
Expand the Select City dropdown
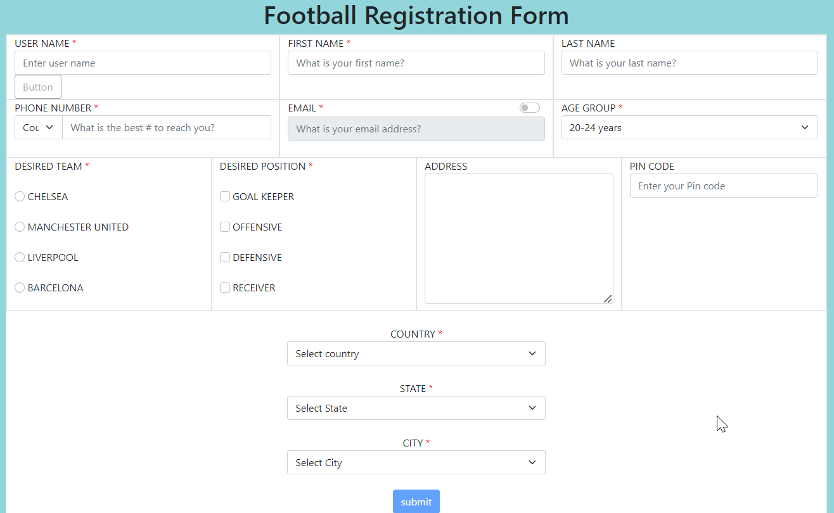(416, 462)
